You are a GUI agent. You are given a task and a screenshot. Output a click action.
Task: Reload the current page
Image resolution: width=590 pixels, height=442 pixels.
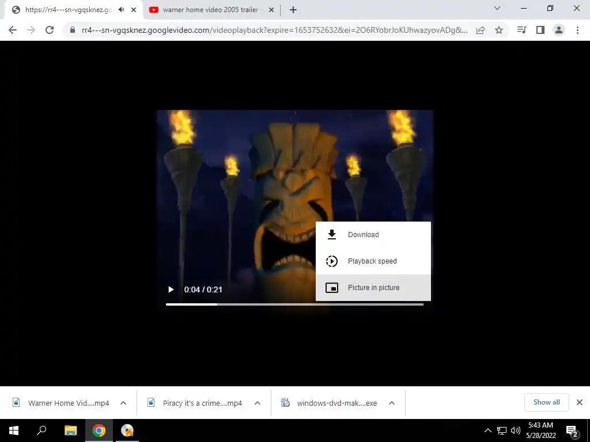[x=50, y=30]
